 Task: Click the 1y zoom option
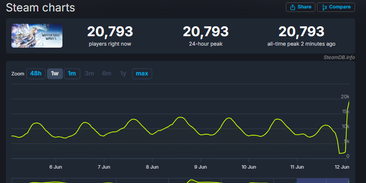(123, 73)
